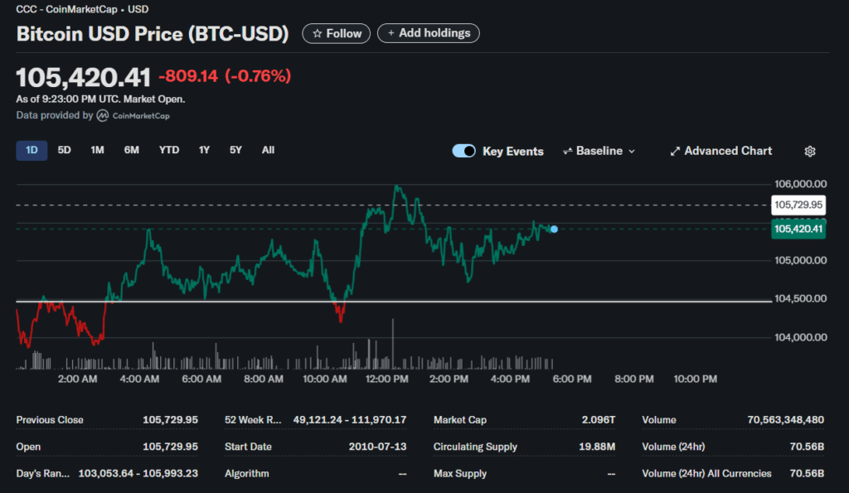Screen dimensions: 849x493
Task: Switch to the 1M time range
Action: (x=97, y=151)
